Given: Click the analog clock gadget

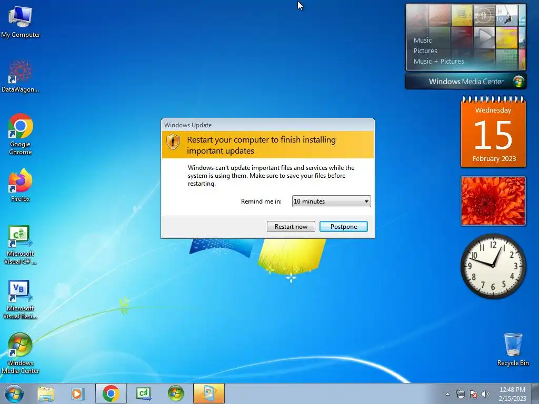Looking at the screenshot, I should click(493, 266).
